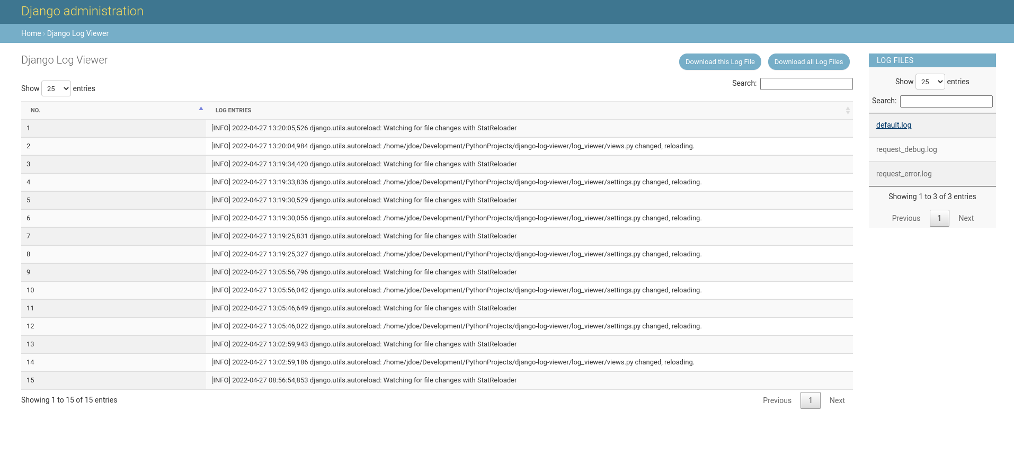The width and height of the screenshot is (1014, 473).
Task: Click the Django Log Viewer breadcrumb
Action: point(78,33)
